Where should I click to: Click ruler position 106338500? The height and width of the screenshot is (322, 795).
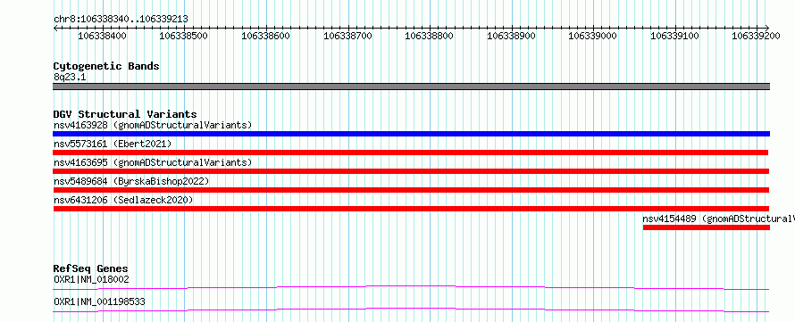tap(184, 36)
